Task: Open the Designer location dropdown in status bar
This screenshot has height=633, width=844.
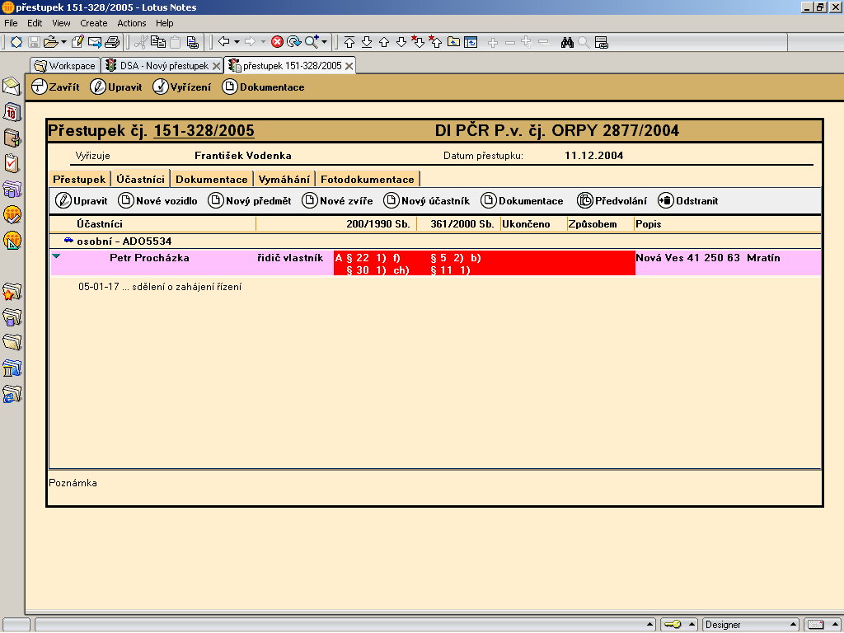Action: pyautogui.click(x=750, y=625)
